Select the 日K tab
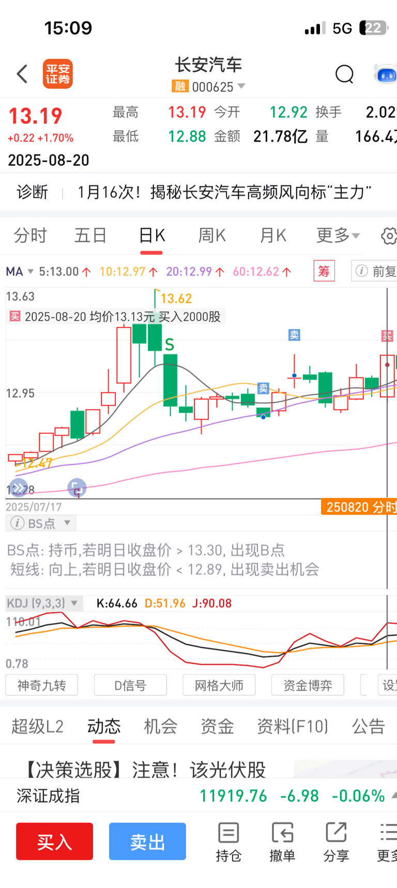Screen dimensions: 397x888 [x=151, y=236]
